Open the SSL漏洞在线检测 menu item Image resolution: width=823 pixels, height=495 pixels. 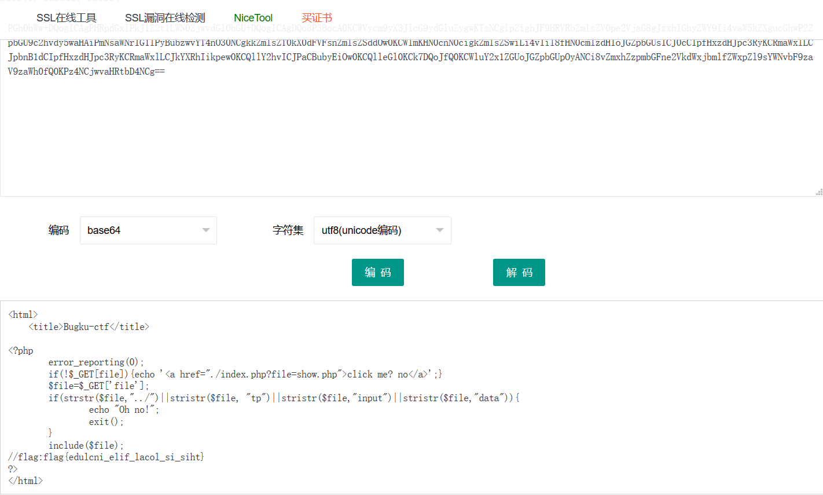tap(165, 18)
